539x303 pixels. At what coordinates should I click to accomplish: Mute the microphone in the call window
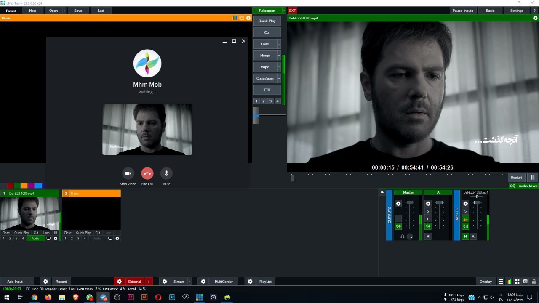tap(166, 173)
